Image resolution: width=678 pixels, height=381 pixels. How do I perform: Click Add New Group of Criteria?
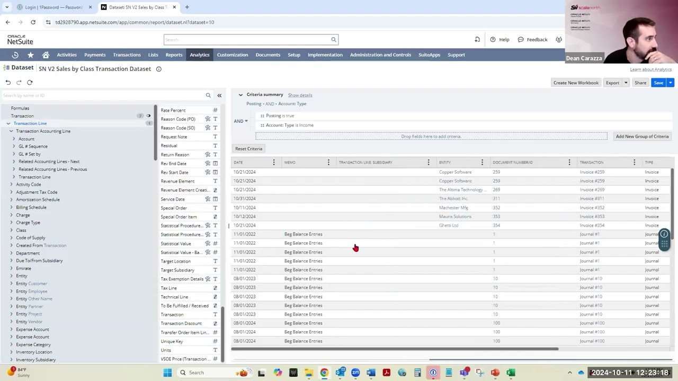[642, 137]
